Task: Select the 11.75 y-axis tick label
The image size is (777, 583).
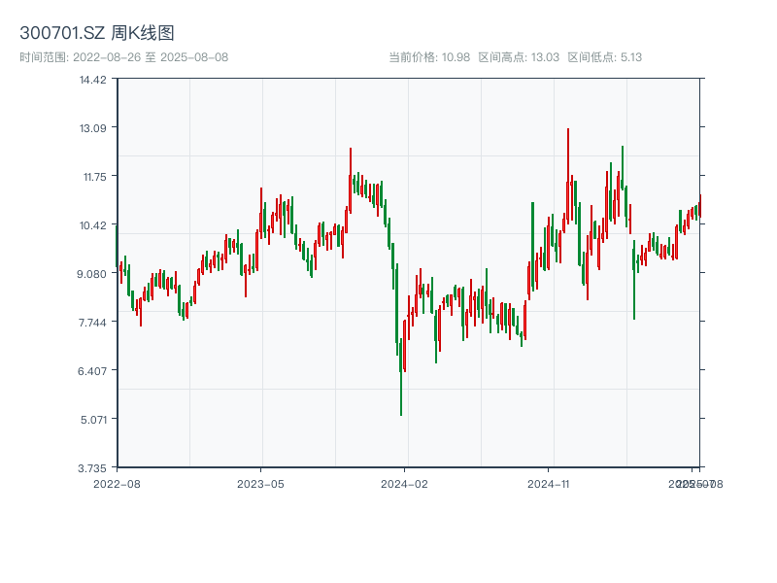Action: click(92, 176)
